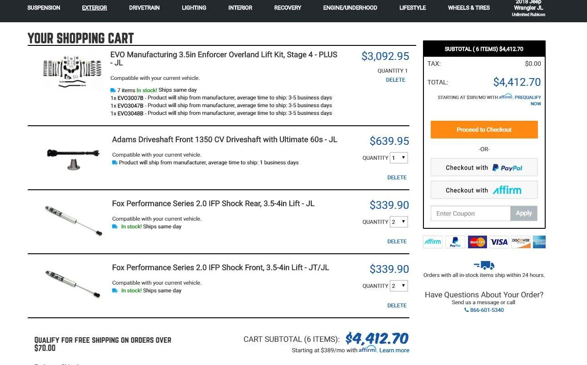The image size is (587, 365).
Task: Click the Have Questions About Your Order heading
Action: (x=484, y=295)
